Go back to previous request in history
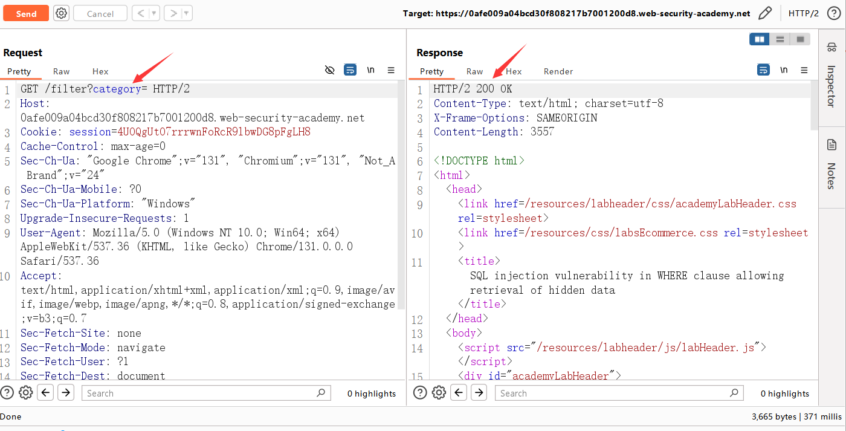This screenshot has height=431, width=846. point(140,13)
